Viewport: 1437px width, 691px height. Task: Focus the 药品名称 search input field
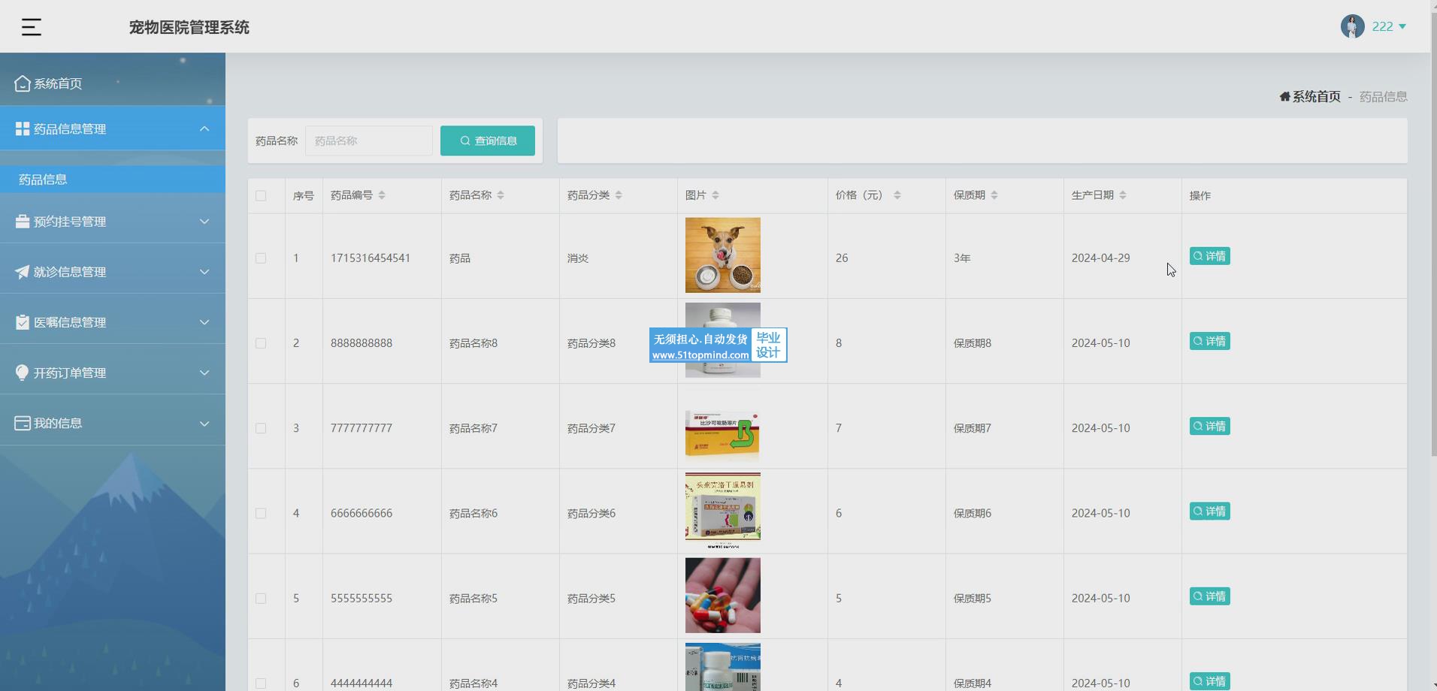[x=368, y=140]
